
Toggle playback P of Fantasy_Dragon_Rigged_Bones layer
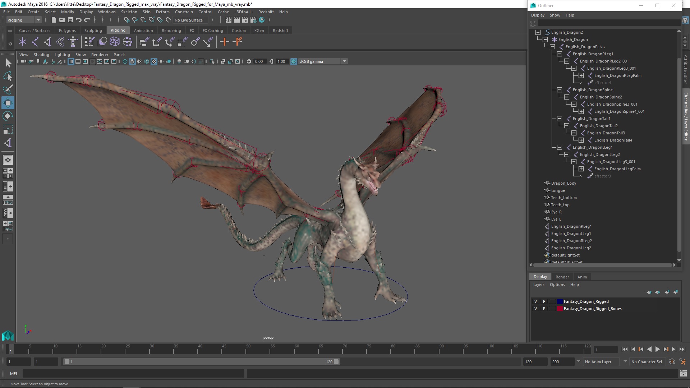point(544,309)
